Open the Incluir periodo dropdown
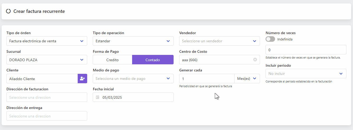 click(306, 74)
